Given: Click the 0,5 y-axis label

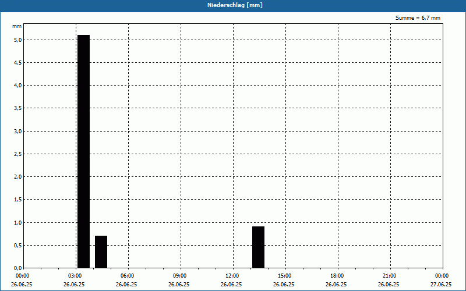Looking at the screenshot, I should 18,246.
